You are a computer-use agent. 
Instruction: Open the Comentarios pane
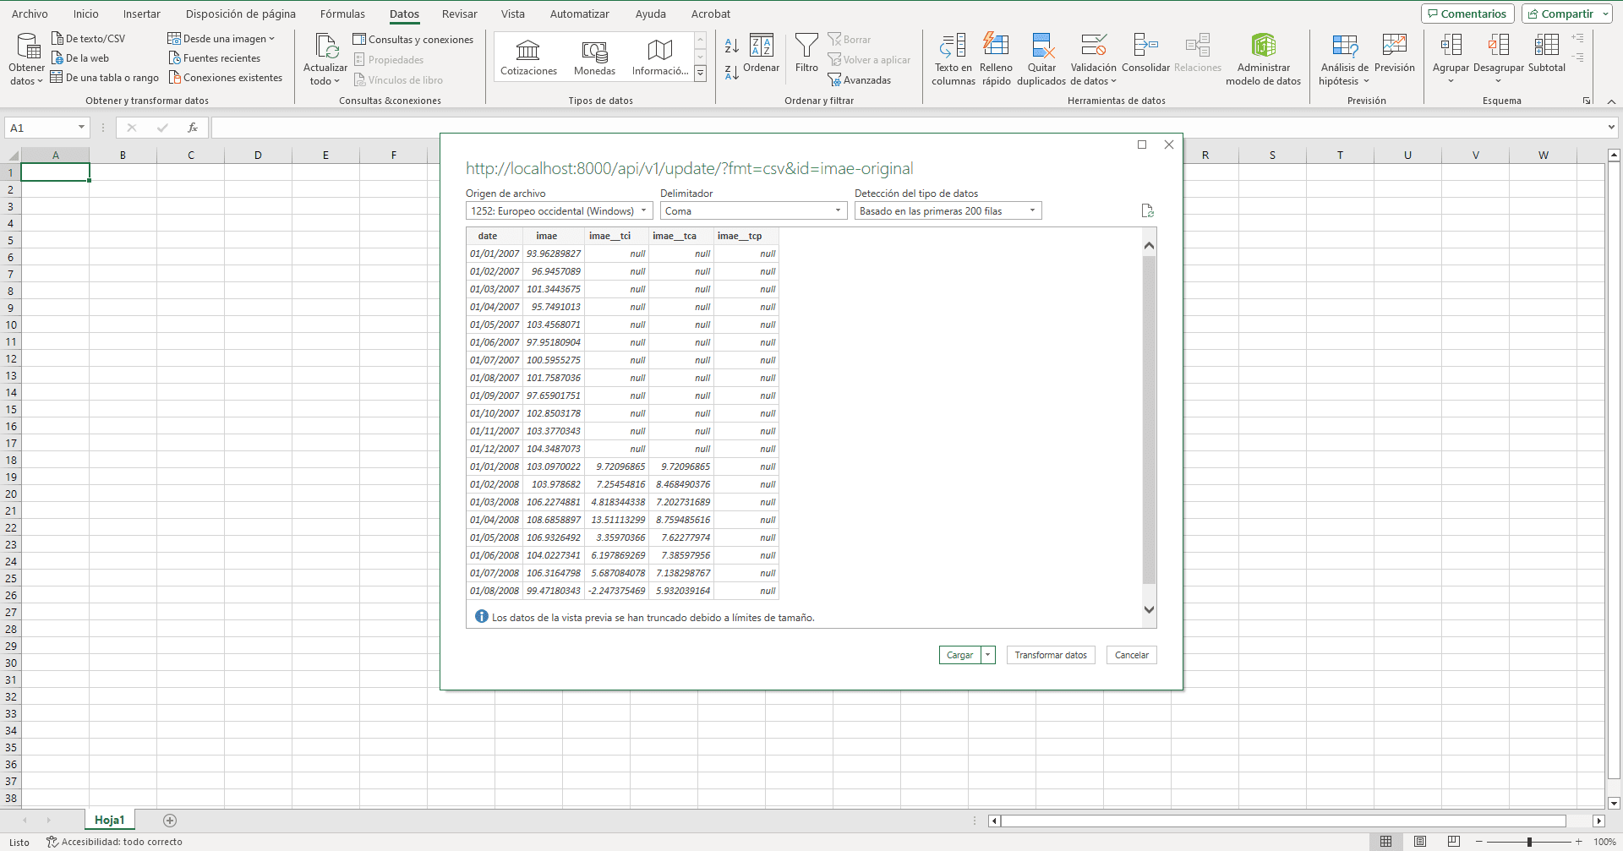pos(1467,14)
